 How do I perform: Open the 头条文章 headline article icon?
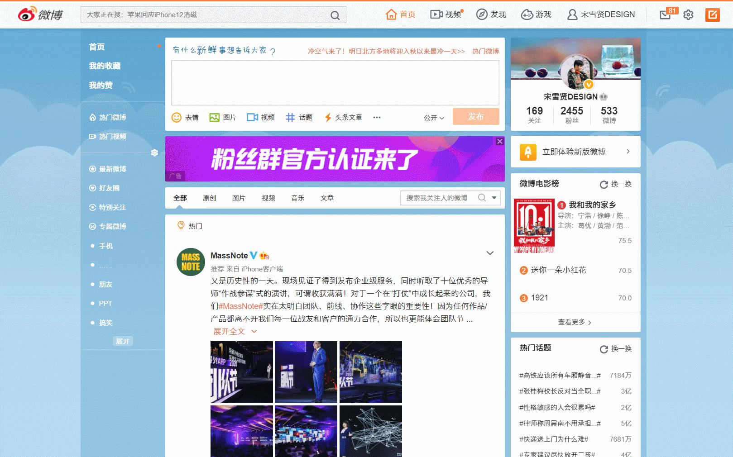328,117
